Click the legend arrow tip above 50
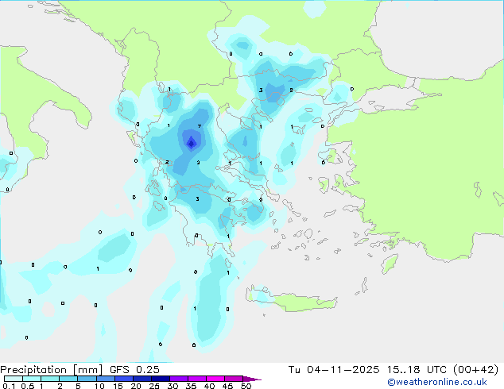Viewport: 504px width, 389px height. tap(252, 379)
